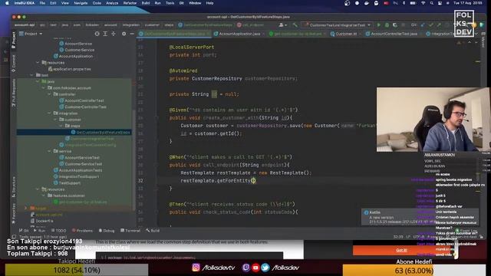This screenshot has height=276, width=491.
Task: Open the Structure tool window stripe
Action: coord(14,187)
